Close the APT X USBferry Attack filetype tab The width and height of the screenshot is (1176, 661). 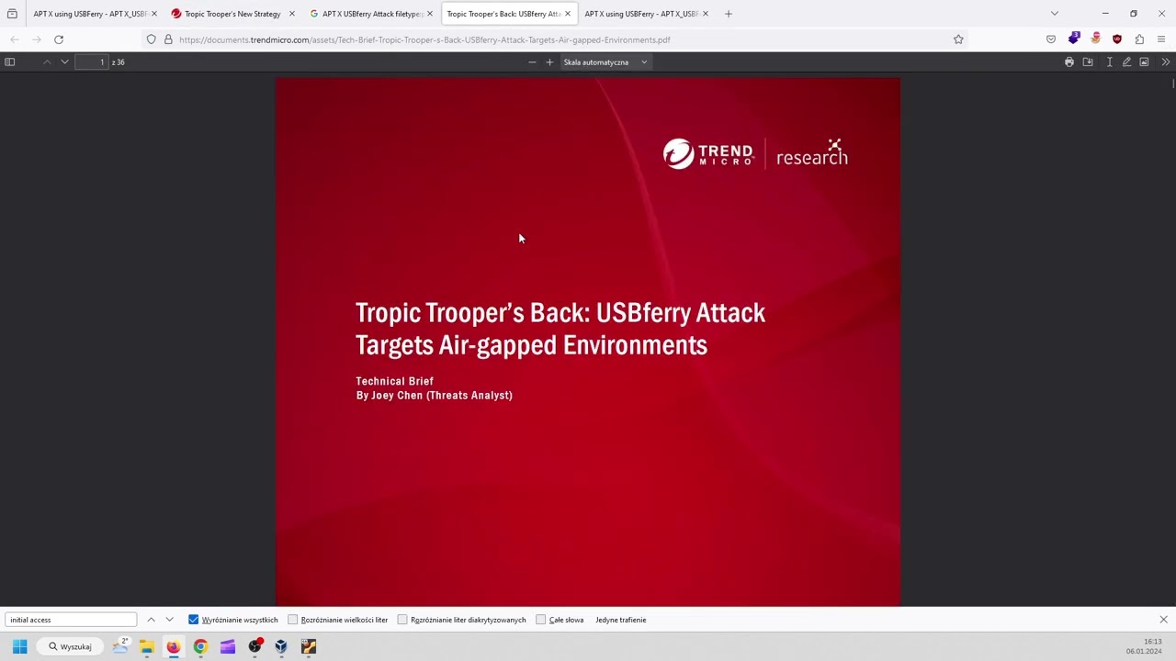(430, 14)
